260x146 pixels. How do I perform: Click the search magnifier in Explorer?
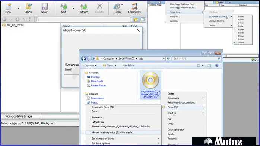pos(219,58)
